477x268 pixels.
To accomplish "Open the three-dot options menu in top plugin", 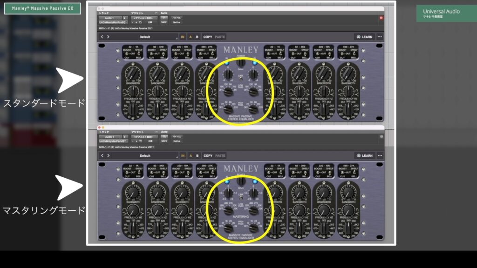I will coord(380,37).
